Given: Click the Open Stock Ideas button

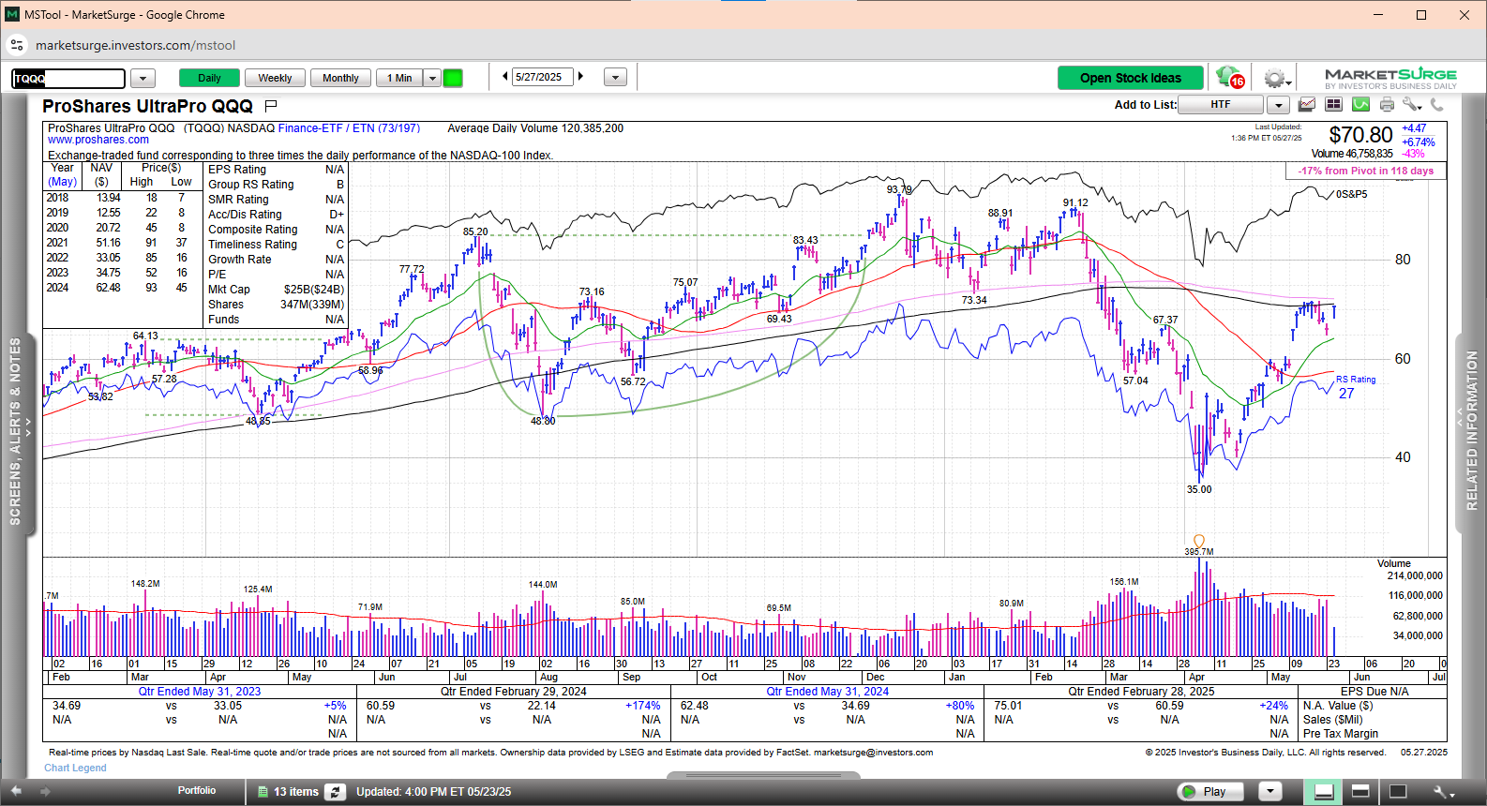Looking at the screenshot, I should click(x=1131, y=78).
